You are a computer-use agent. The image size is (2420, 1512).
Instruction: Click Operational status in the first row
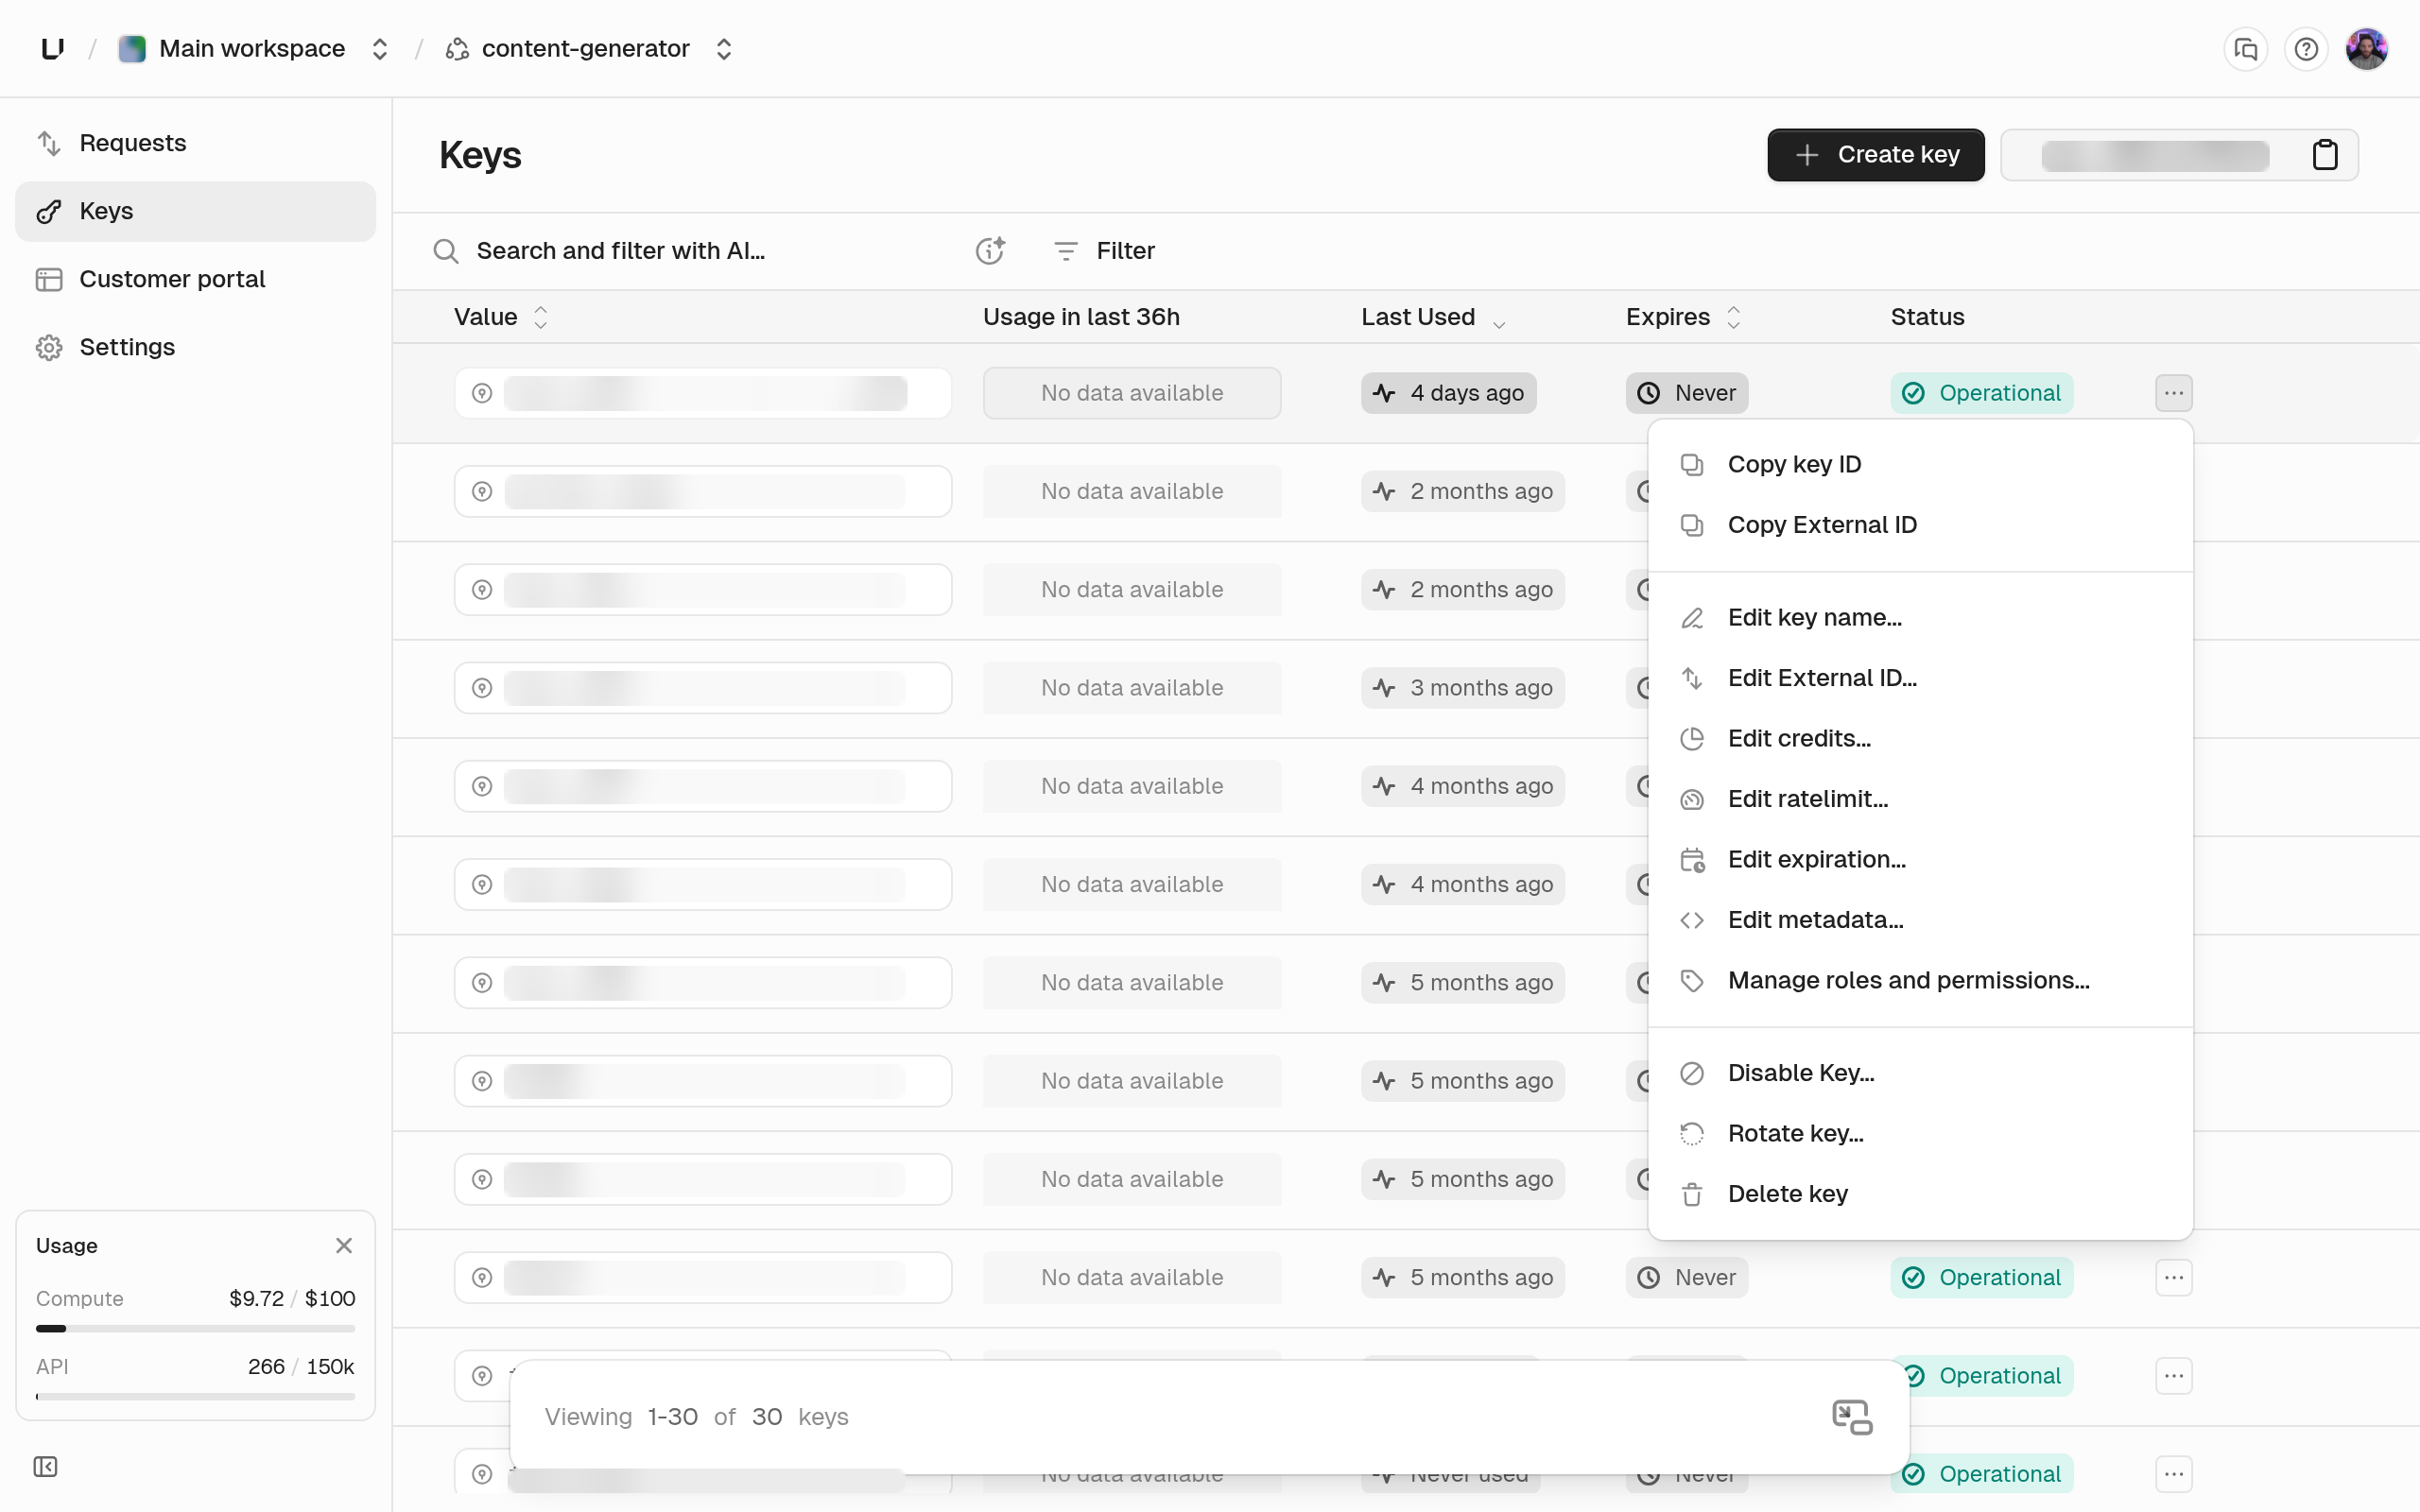click(1981, 393)
